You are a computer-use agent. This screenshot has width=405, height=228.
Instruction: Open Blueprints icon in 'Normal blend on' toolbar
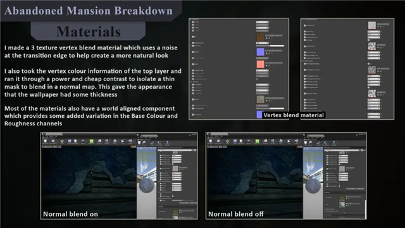click(x=99, y=141)
